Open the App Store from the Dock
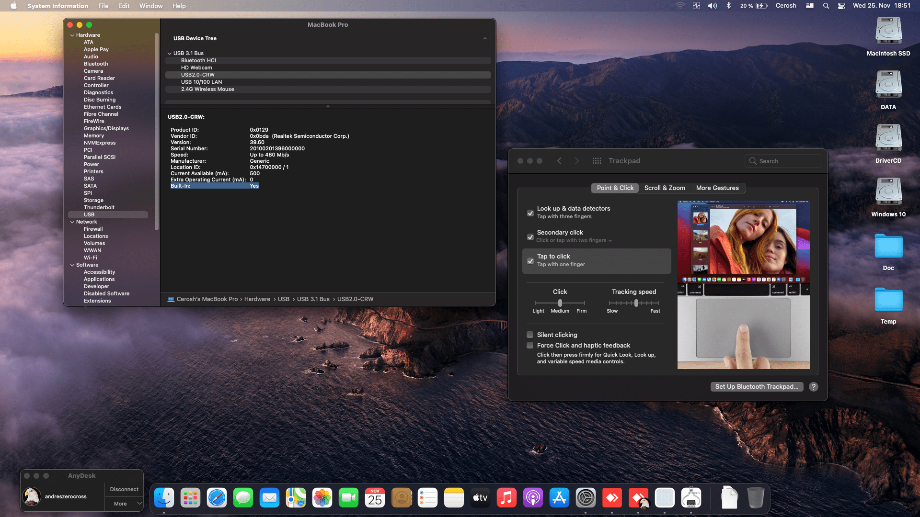920x517 pixels. (559, 497)
